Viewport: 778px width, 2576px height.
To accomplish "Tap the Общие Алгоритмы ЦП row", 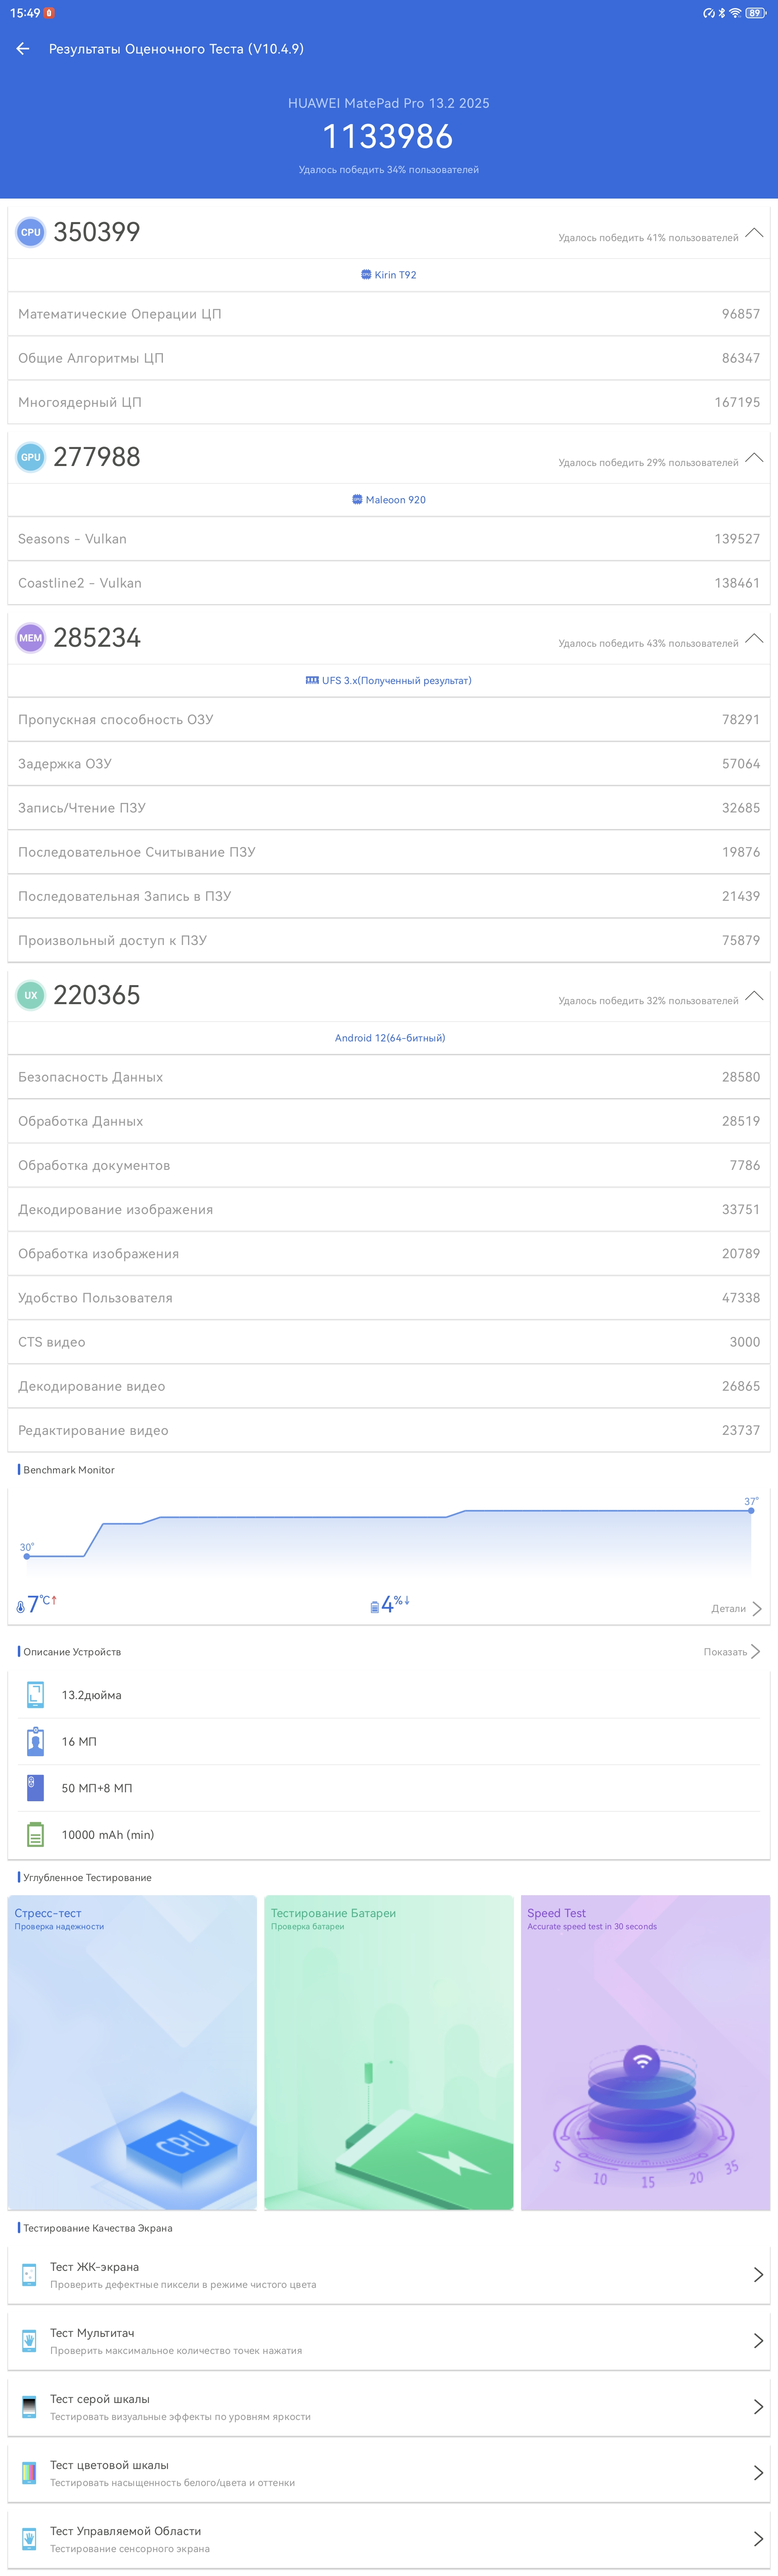I will pyautogui.click(x=389, y=358).
